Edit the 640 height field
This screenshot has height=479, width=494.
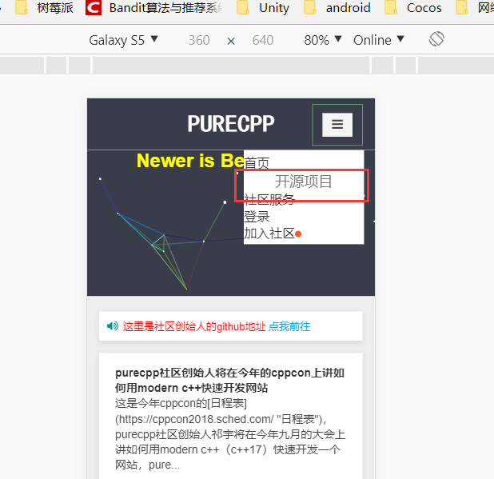263,40
